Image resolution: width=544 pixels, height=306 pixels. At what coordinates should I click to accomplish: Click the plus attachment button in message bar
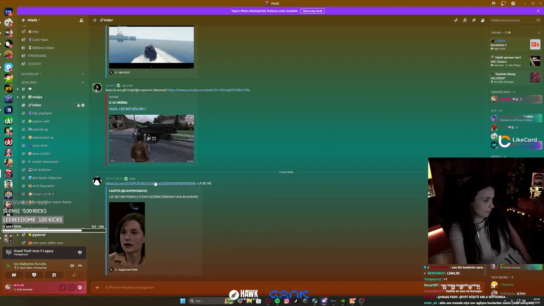coord(97,287)
